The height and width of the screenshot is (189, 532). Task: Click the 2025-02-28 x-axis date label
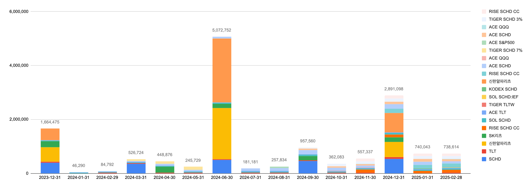(451, 178)
